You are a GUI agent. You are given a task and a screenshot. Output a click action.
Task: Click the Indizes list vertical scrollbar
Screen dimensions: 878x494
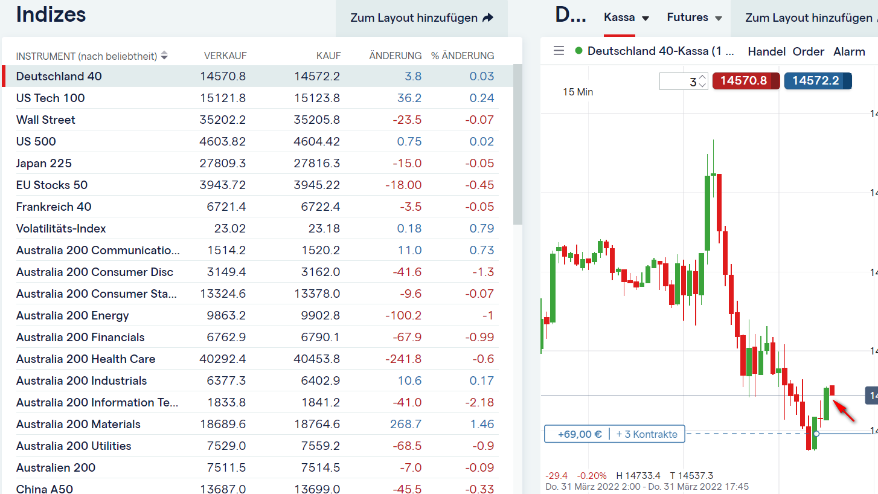coord(518,145)
